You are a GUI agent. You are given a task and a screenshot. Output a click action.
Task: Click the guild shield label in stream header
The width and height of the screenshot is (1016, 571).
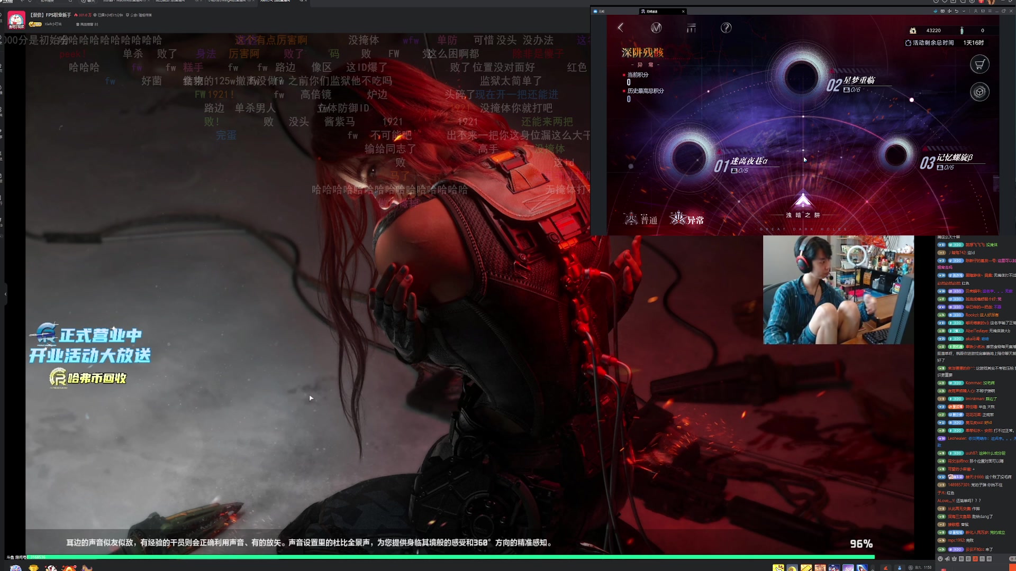pyautogui.click(x=138, y=15)
